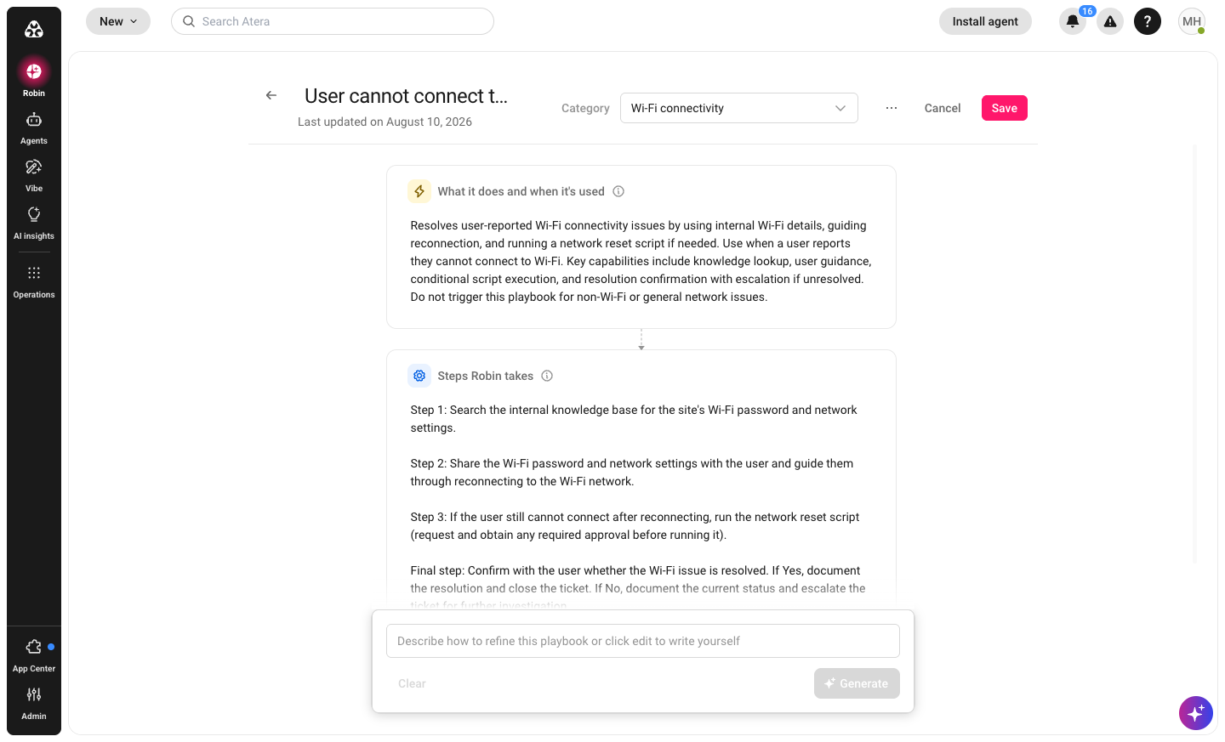Show info for What it does section
The image size is (1225, 742).
618,191
